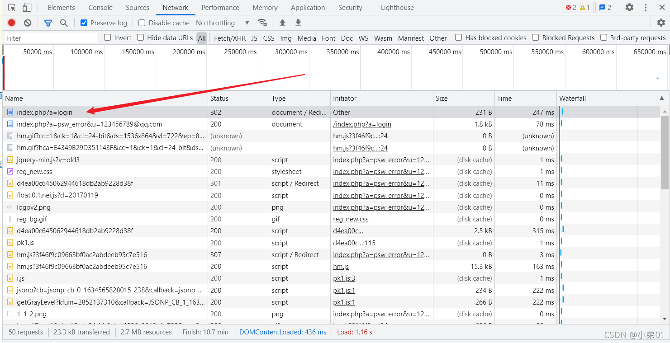The width and height of the screenshot is (670, 343).
Task: Enable filtering by 3rd-party requests
Action: click(x=604, y=38)
